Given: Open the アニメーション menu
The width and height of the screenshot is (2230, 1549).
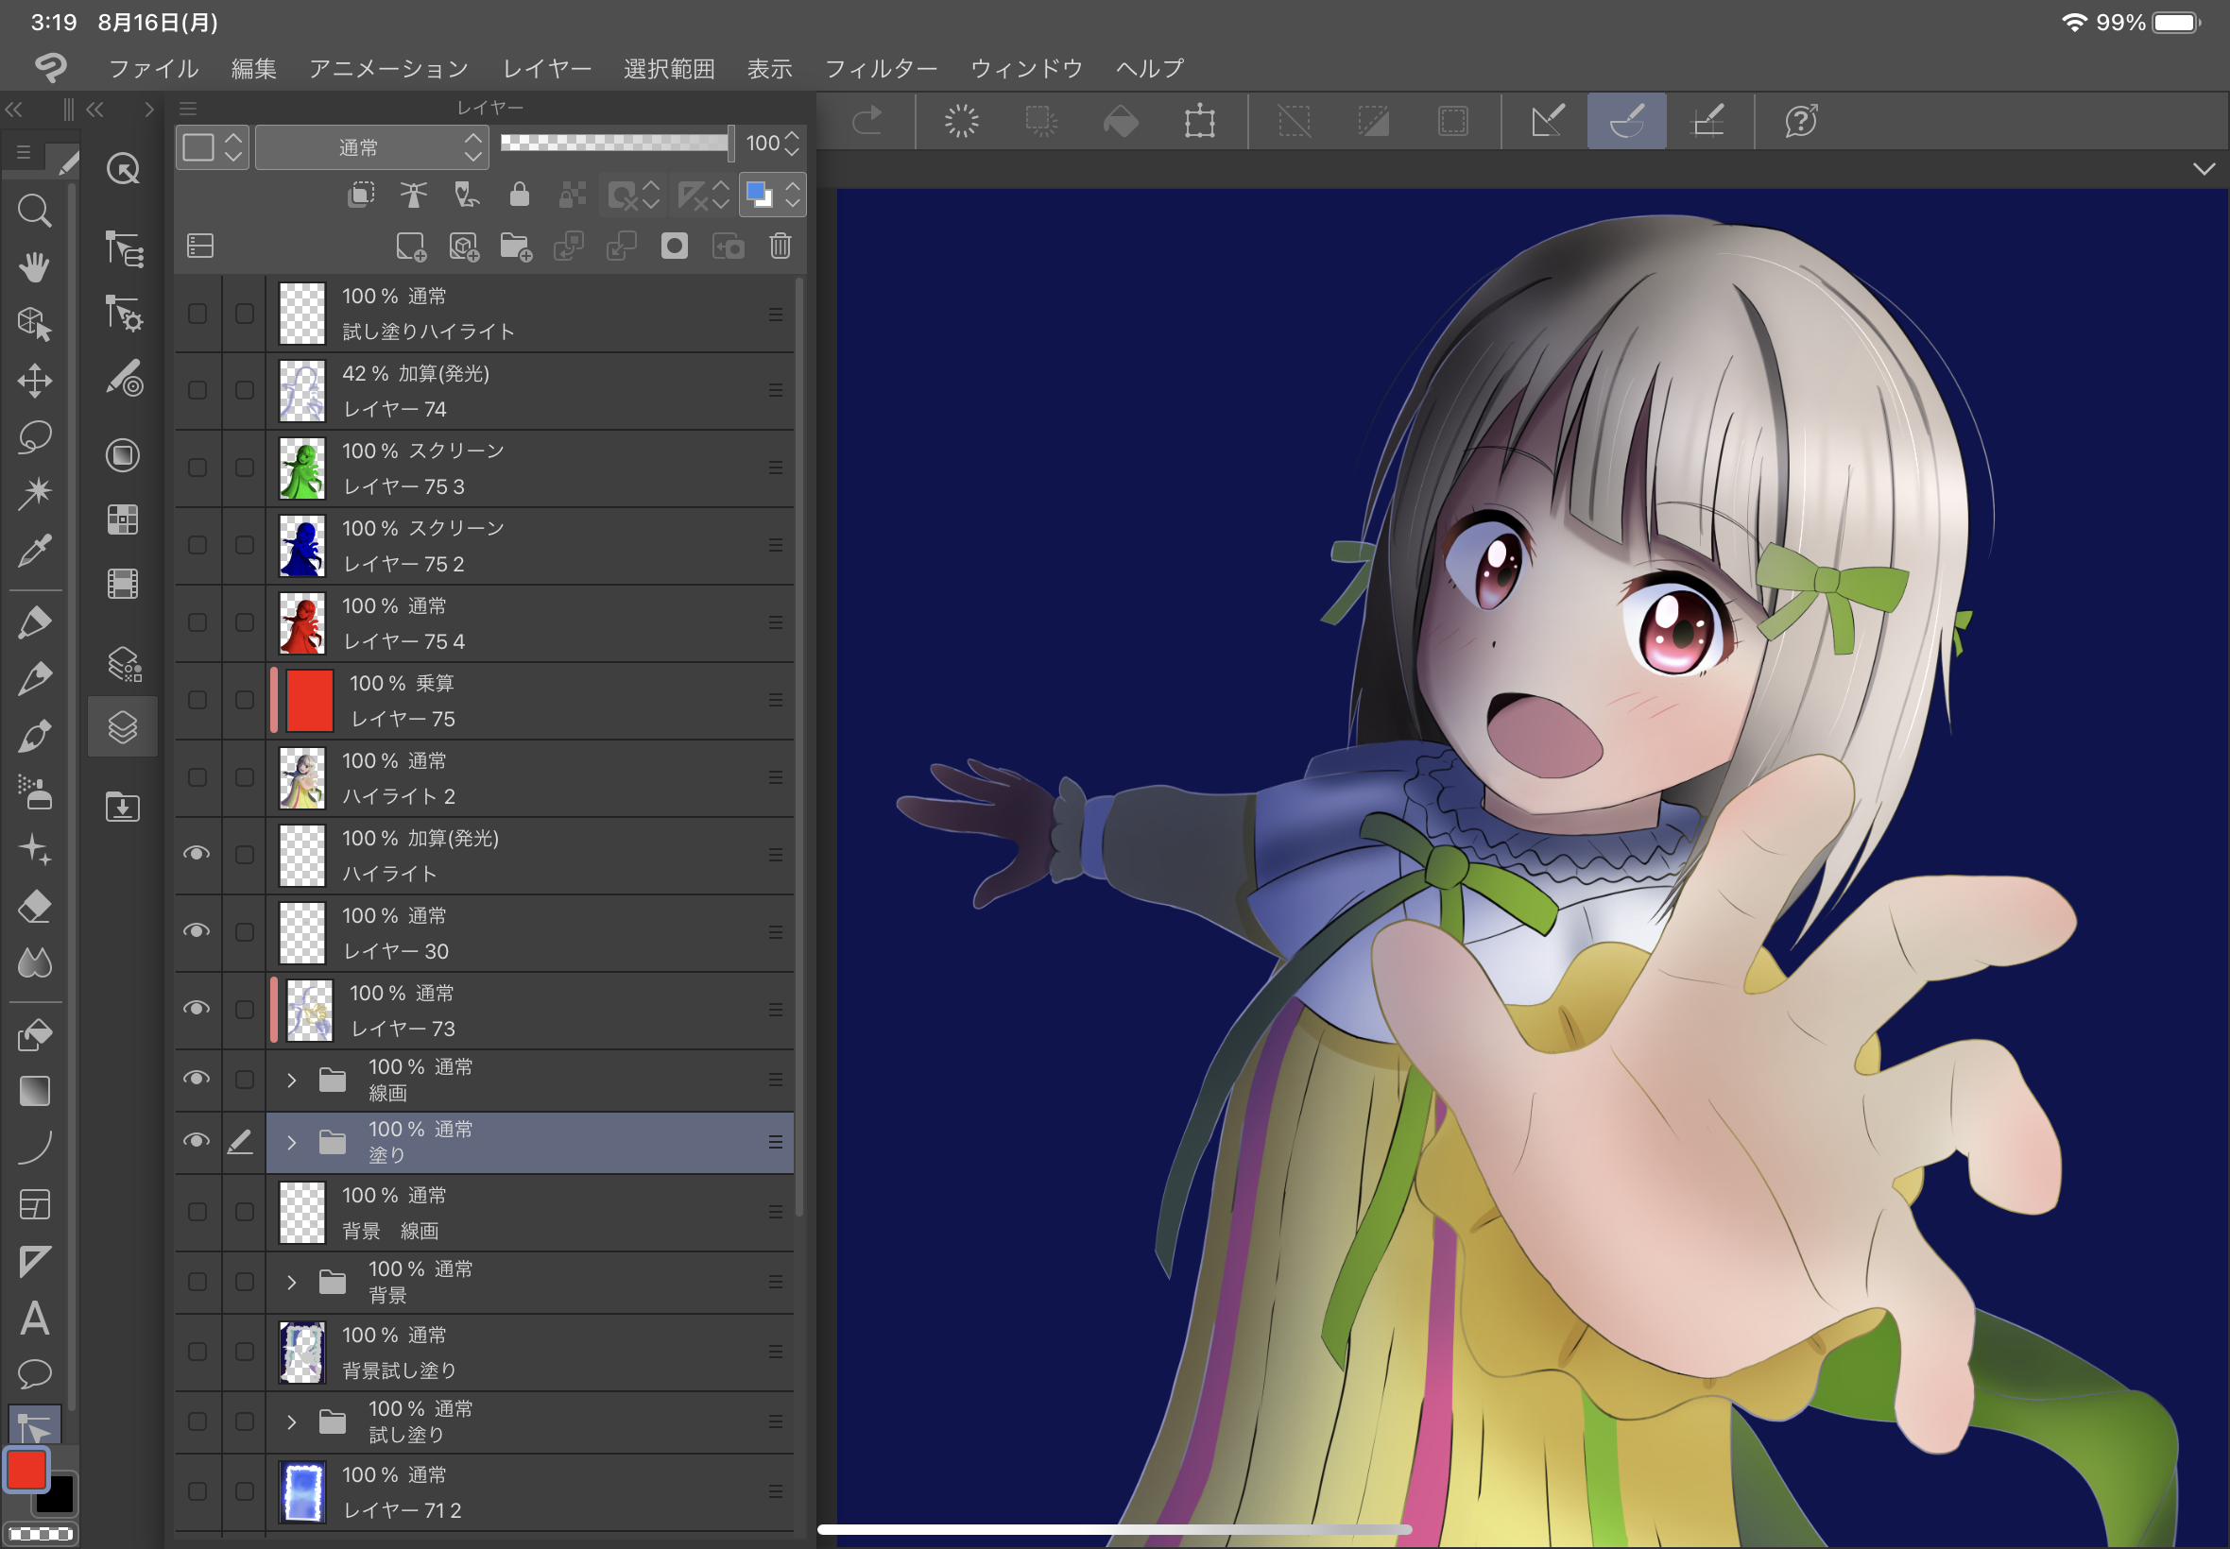Looking at the screenshot, I should click(x=388, y=68).
